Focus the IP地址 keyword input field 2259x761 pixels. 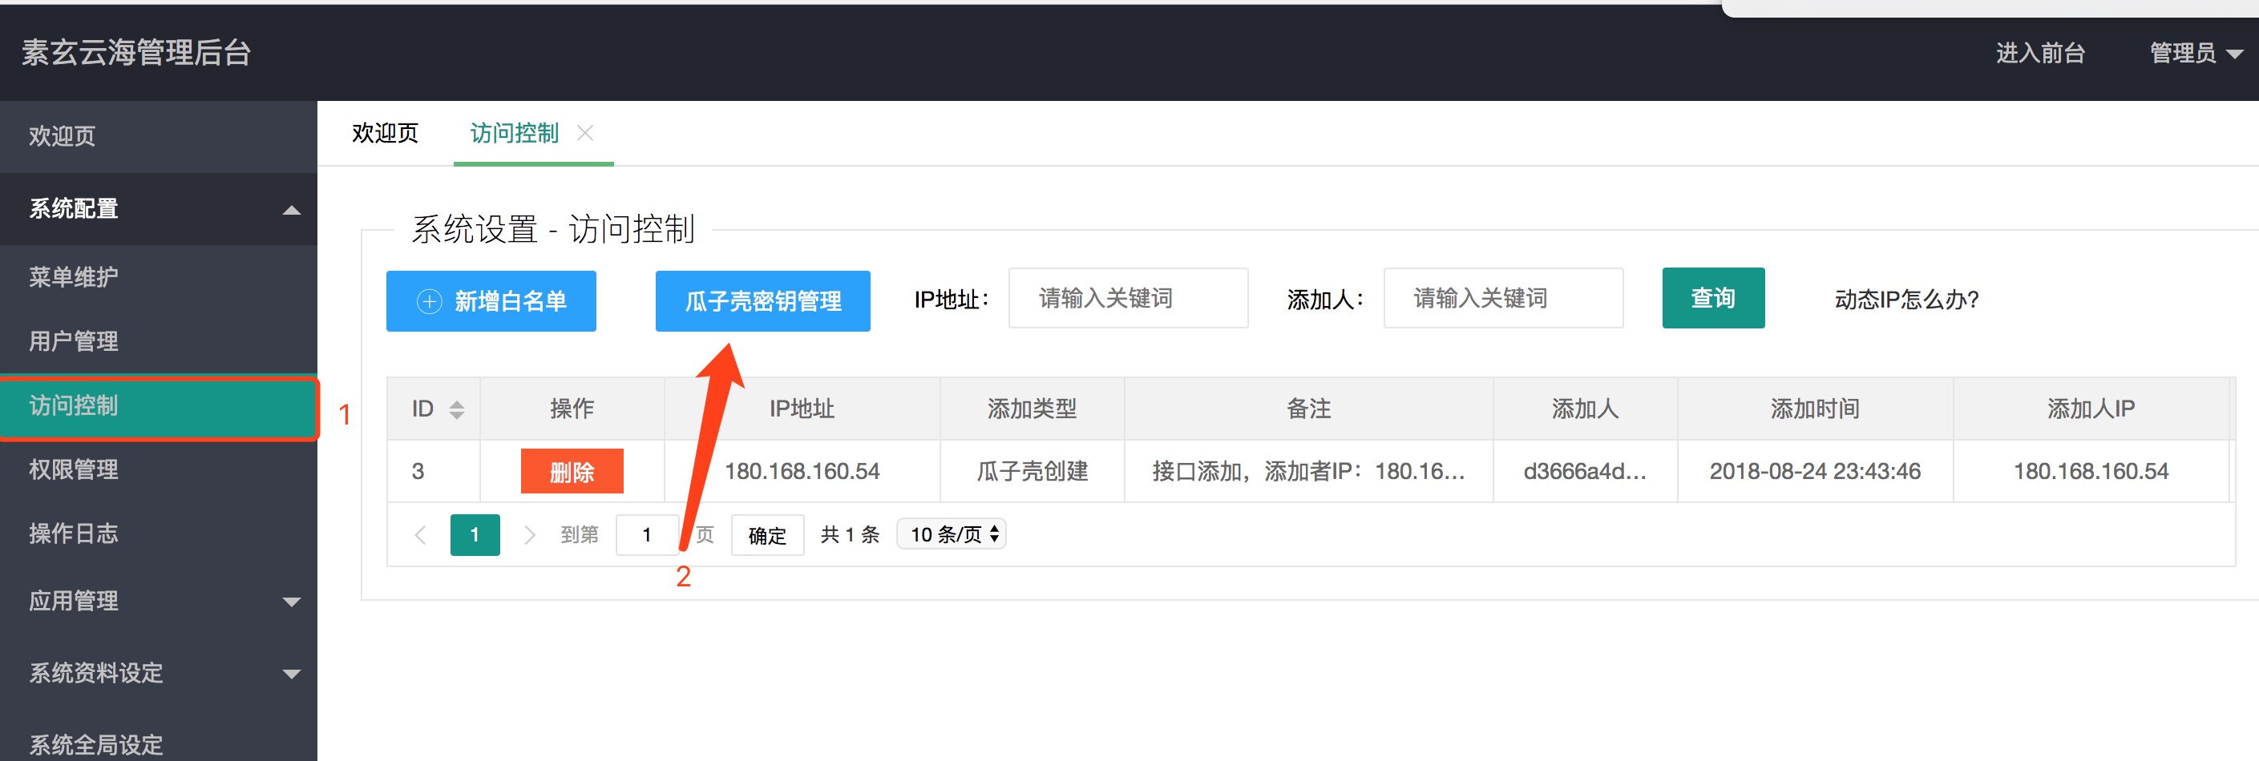tap(1128, 299)
